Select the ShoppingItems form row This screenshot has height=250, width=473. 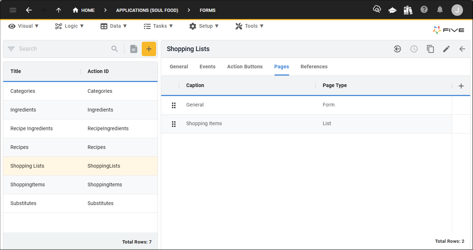coord(80,185)
